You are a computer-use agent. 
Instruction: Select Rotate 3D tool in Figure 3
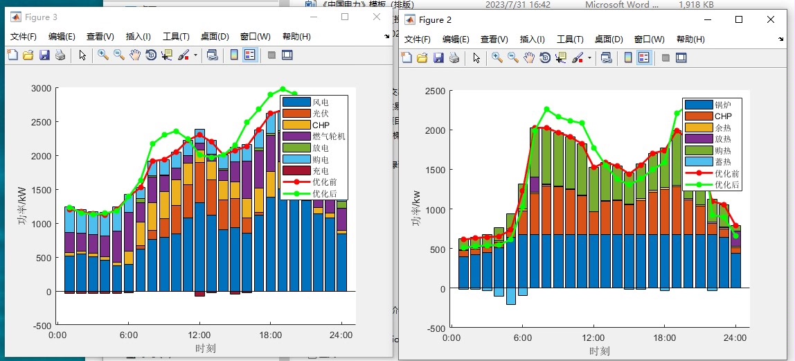click(150, 55)
